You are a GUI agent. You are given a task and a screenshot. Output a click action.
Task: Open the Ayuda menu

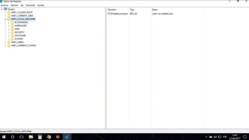[x=40, y=5]
